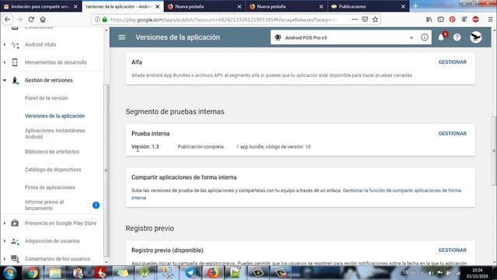497x280 pixels.
Task: Expand Adquisición de usuarios section
Action: (x=5, y=241)
